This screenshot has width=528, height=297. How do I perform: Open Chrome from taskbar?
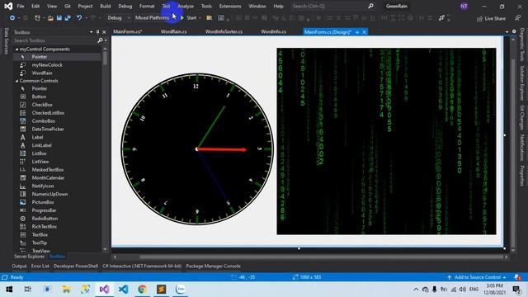pos(142,290)
